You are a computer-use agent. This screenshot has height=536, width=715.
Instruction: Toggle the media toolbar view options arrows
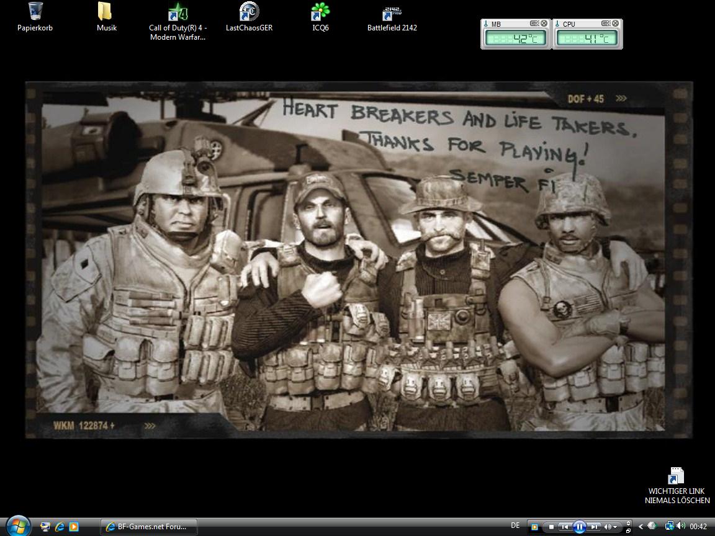629,523
